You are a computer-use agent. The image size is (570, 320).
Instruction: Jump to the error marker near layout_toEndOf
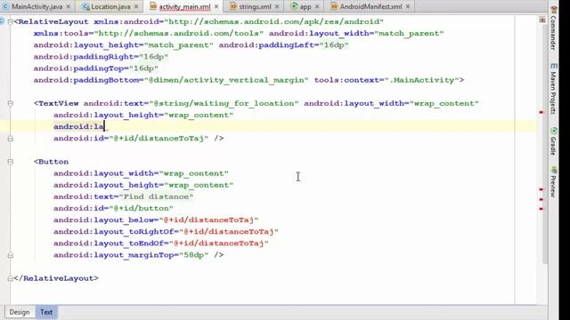541,209
